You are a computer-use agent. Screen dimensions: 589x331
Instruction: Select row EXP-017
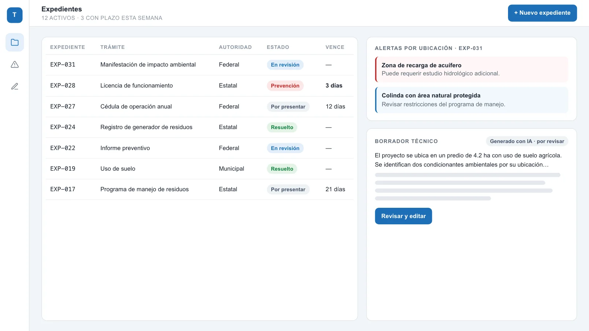[x=200, y=189]
